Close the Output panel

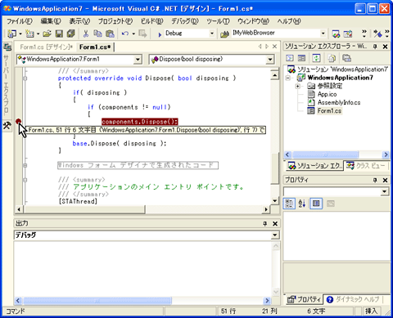coord(275,224)
